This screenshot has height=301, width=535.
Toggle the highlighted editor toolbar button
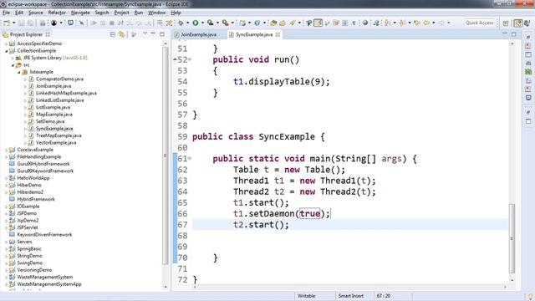click(318, 23)
